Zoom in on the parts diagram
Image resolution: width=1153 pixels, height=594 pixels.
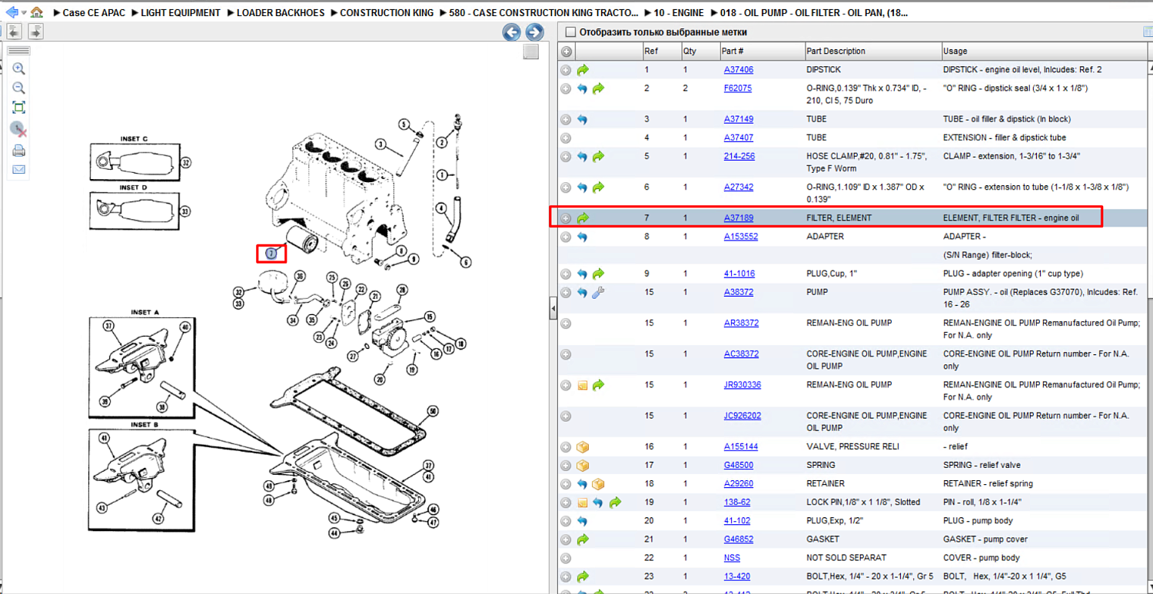pyautogui.click(x=19, y=69)
